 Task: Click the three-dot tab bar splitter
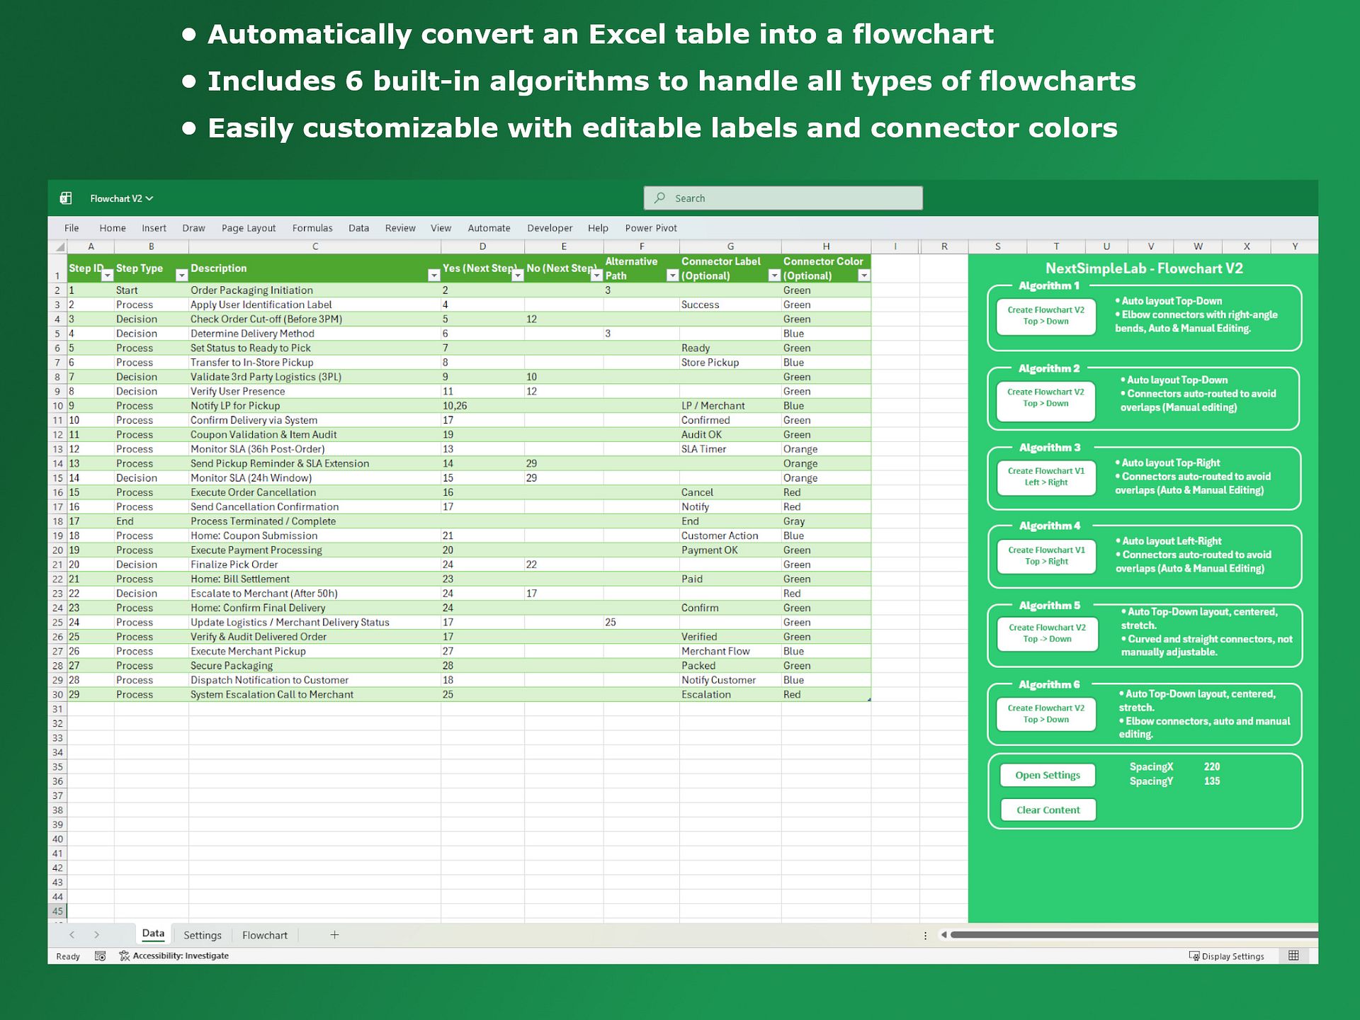click(925, 936)
